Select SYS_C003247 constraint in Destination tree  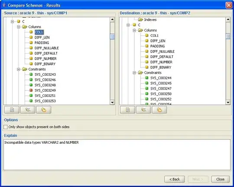(161, 89)
